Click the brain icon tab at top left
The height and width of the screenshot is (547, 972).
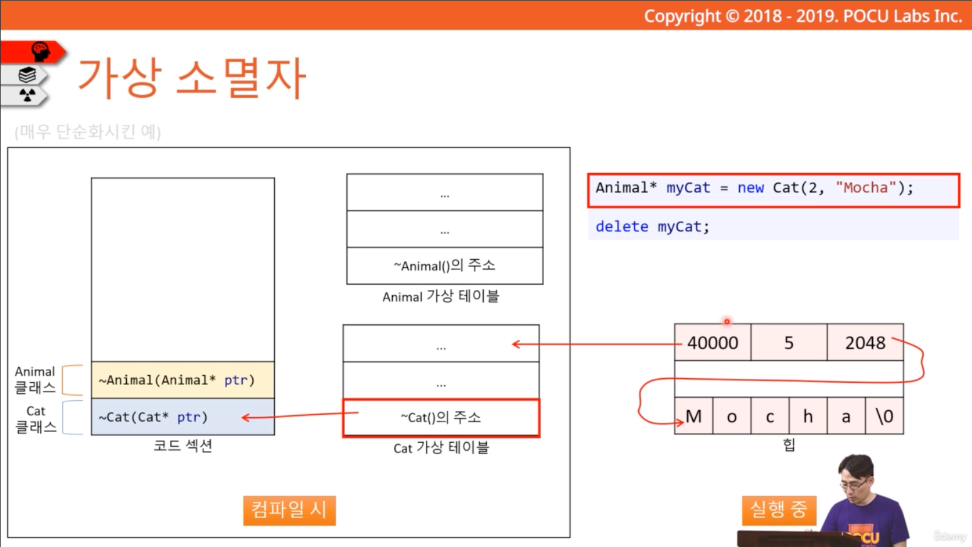(33, 52)
